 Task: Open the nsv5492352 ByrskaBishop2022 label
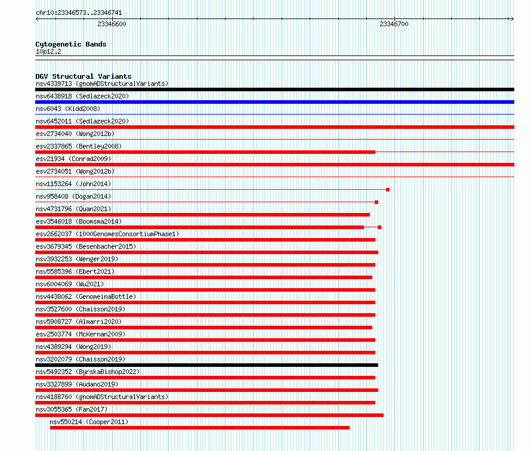pyautogui.click(x=88, y=372)
